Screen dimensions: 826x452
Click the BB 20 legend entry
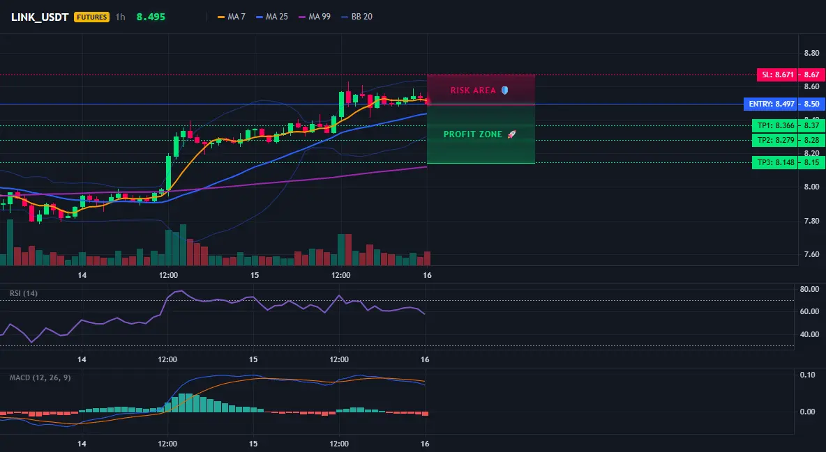[x=356, y=17]
